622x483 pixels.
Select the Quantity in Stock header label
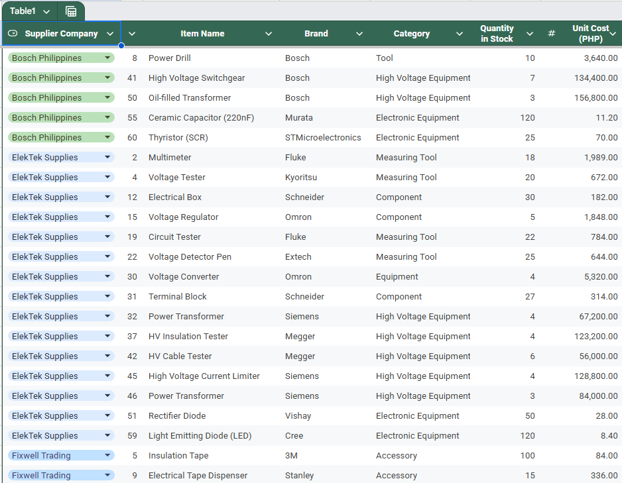(x=497, y=34)
